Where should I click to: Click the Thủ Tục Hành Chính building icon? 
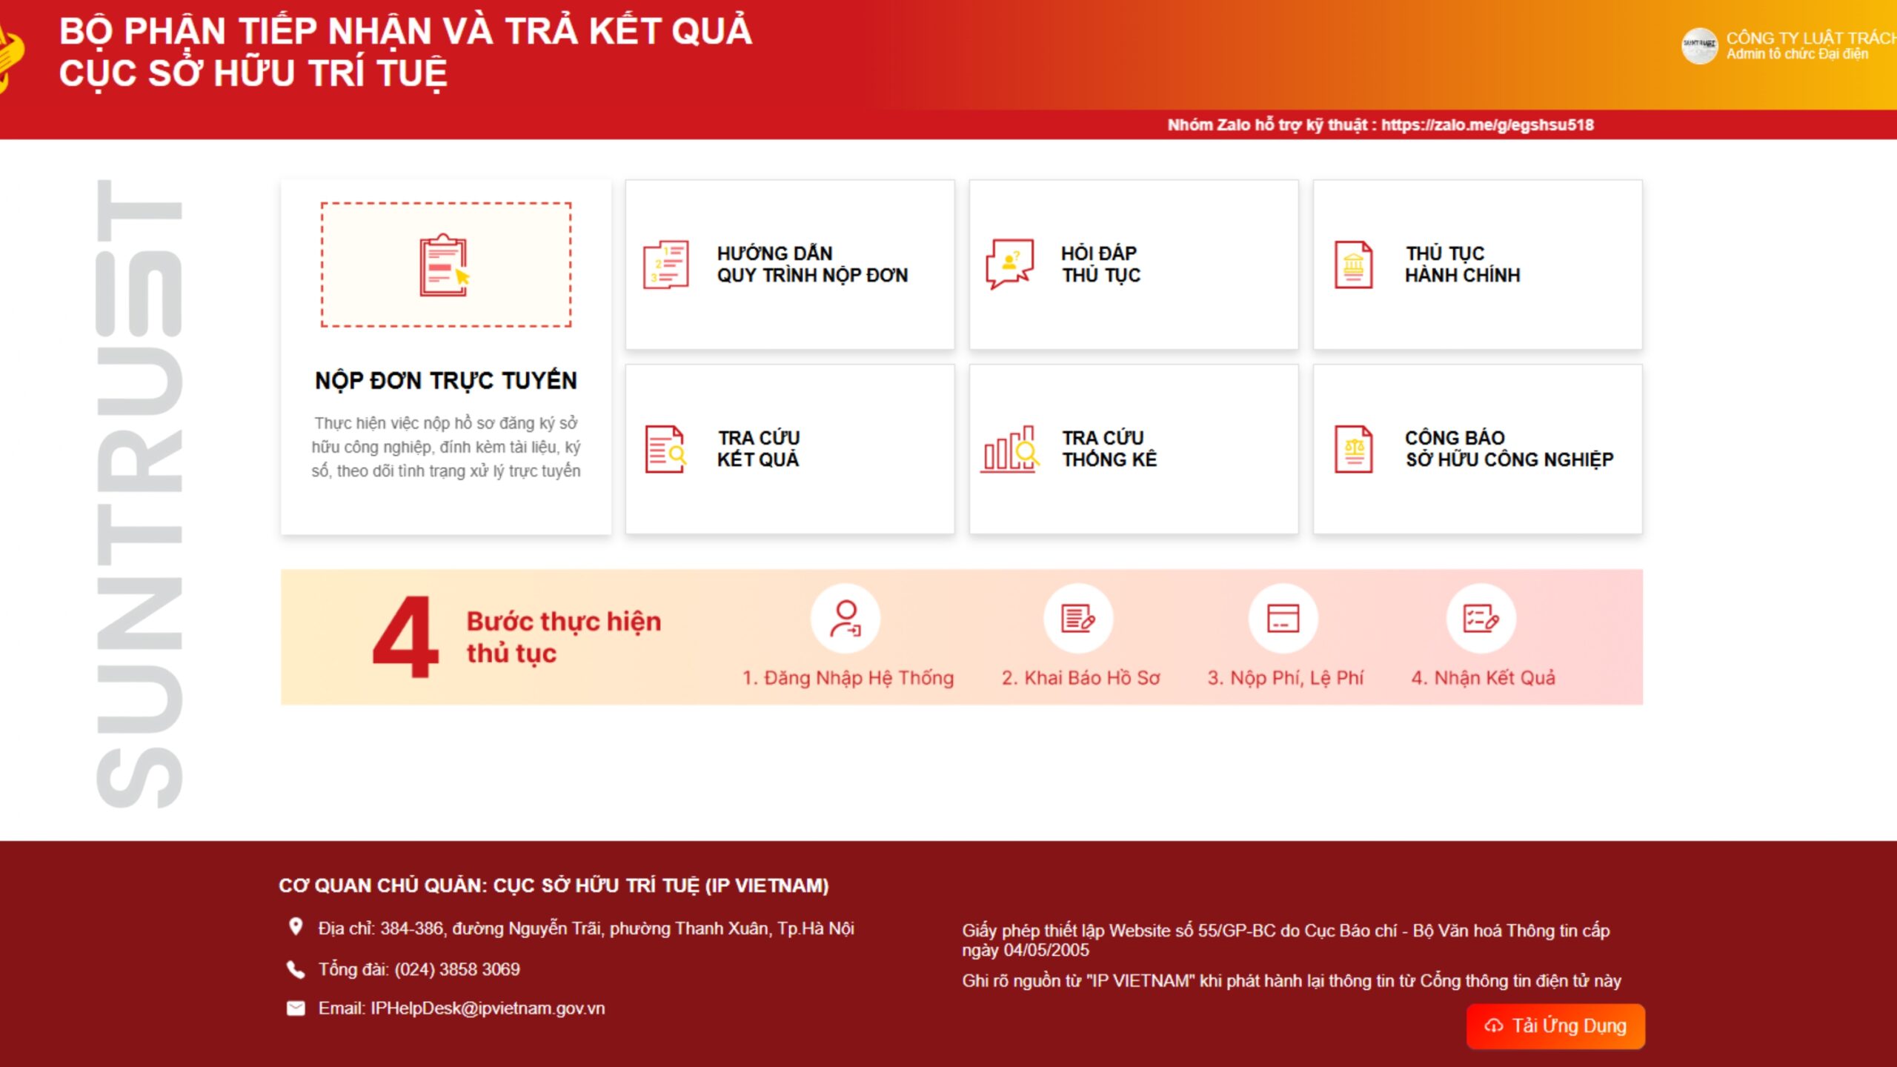(1354, 265)
